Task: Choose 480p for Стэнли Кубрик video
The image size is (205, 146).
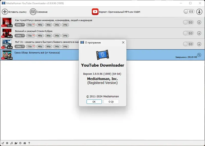Action: [40, 35]
